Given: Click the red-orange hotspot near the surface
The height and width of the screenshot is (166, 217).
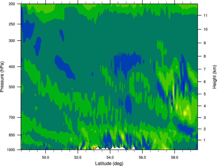Looking at the screenshot, I should (x=93, y=148).
